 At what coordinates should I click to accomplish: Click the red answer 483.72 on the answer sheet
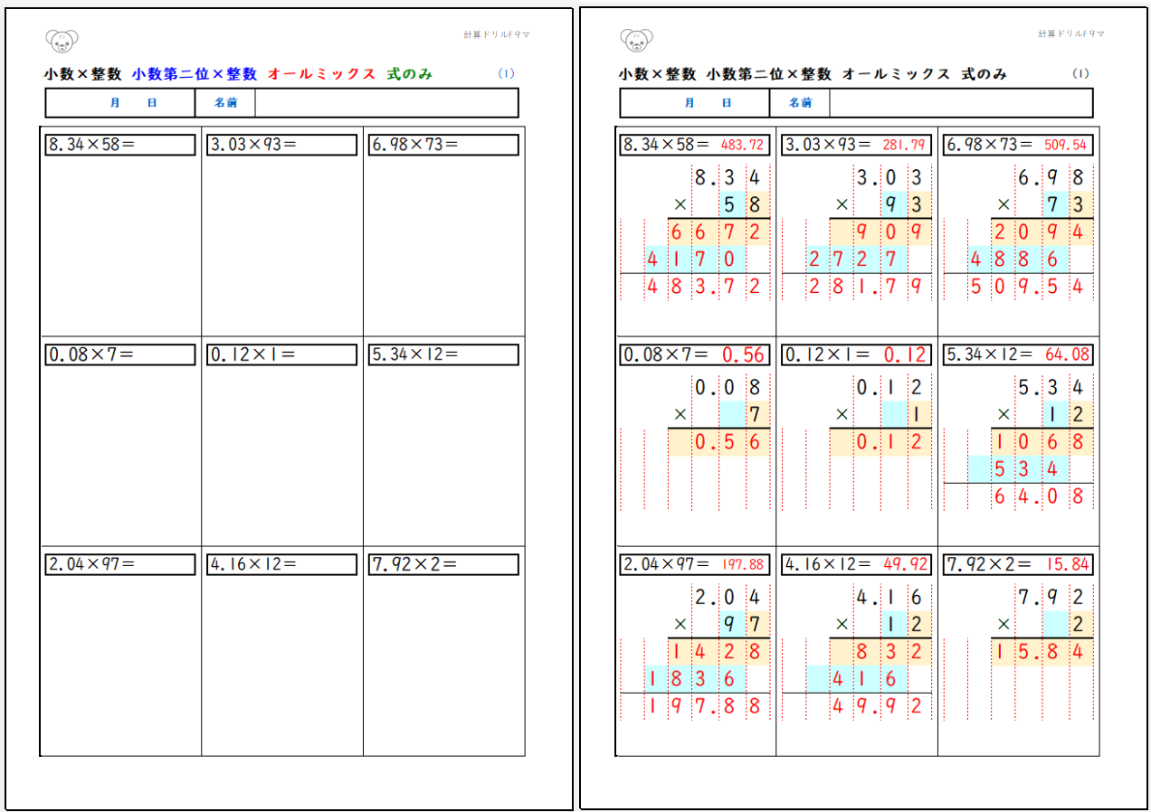[742, 146]
